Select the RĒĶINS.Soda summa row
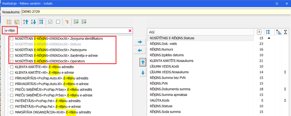Image resolution: width=291 pixels, height=116 pixels. 200,112
